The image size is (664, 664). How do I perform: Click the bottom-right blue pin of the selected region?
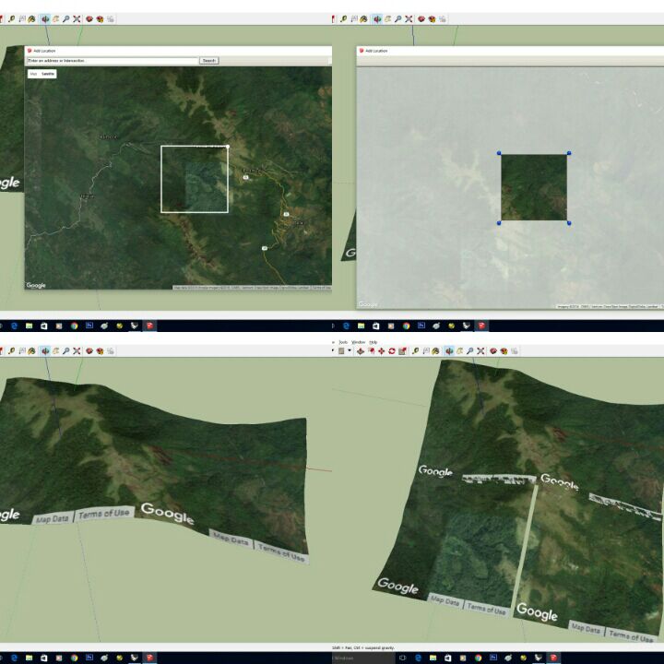(x=569, y=223)
